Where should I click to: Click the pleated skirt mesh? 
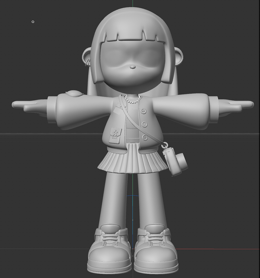[x=133, y=158]
